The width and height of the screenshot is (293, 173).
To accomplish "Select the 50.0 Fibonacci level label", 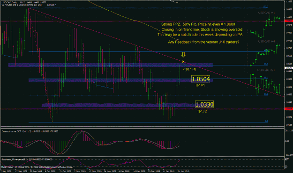I will point(266,64).
